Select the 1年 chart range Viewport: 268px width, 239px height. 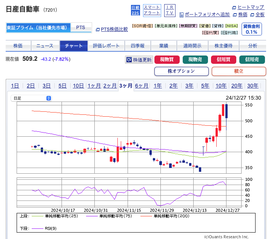pos(157,86)
